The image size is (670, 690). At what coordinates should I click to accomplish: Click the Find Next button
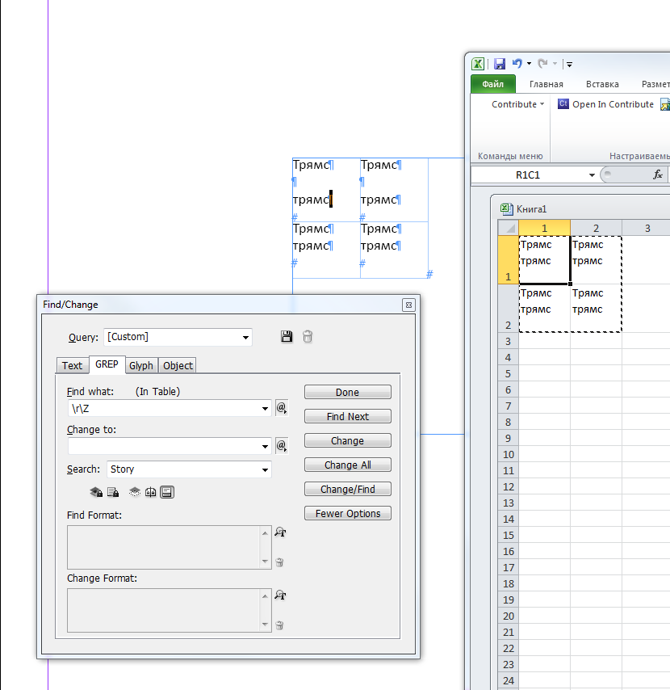[347, 416]
